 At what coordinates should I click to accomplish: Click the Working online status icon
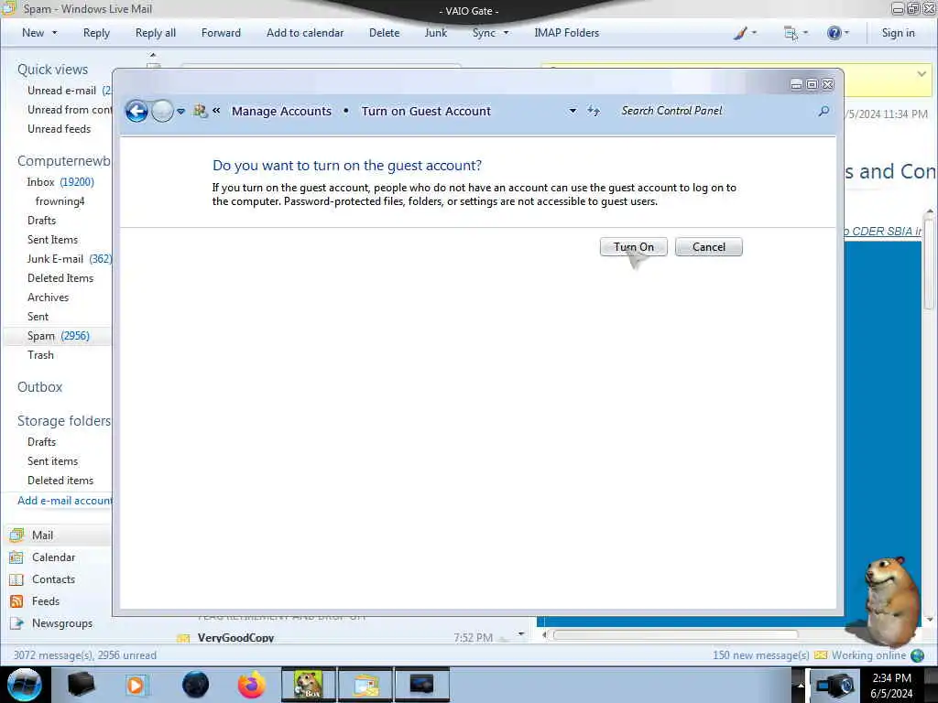pyautogui.click(x=917, y=655)
